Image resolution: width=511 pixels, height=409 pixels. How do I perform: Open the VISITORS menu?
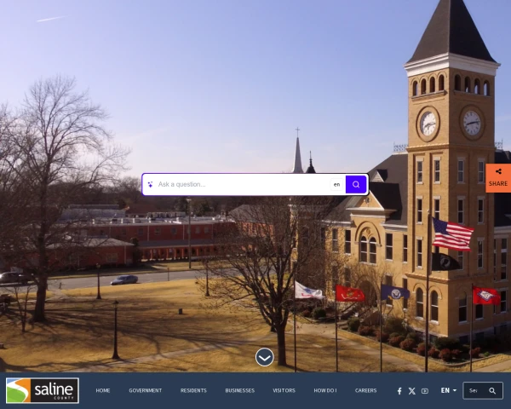tap(284, 390)
